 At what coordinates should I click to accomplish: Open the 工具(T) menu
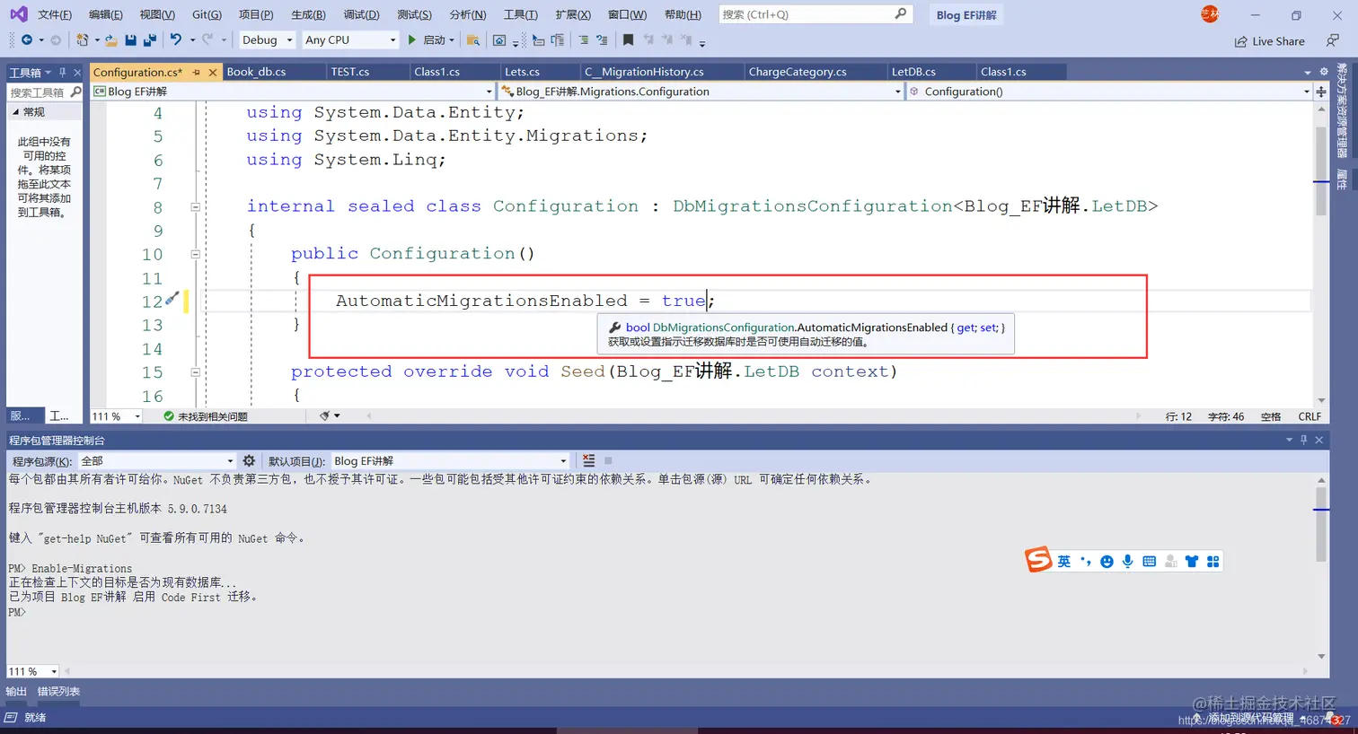[520, 14]
